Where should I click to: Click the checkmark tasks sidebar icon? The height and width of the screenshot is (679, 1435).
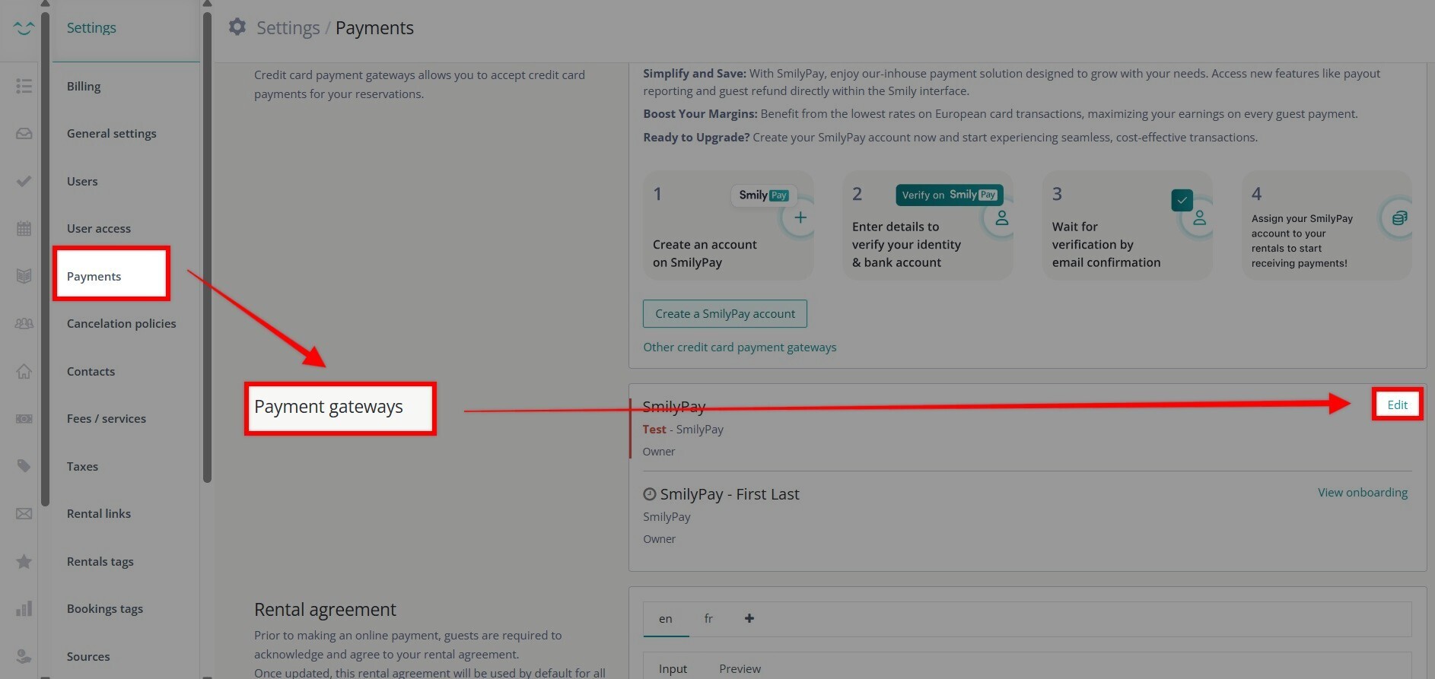[24, 181]
